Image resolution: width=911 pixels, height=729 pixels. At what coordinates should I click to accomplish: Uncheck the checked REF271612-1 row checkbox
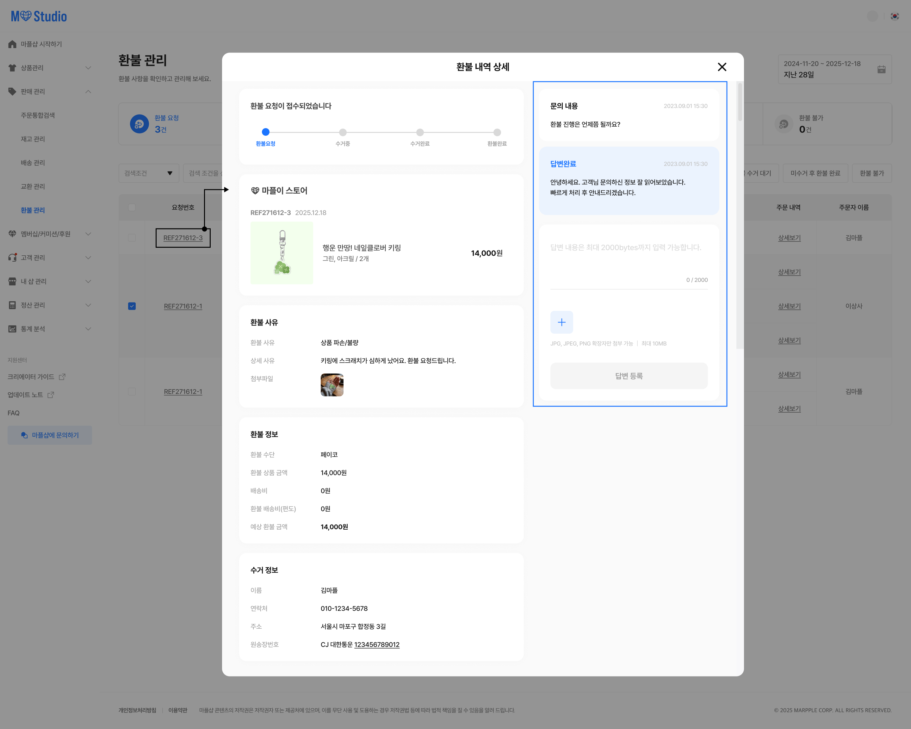(132, 306)
